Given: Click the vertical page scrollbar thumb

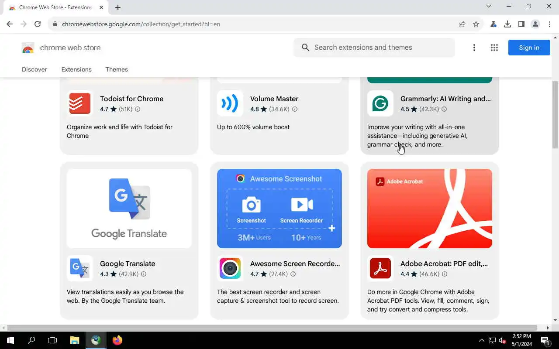Looking at the screenshot, I should pos(555,114).
